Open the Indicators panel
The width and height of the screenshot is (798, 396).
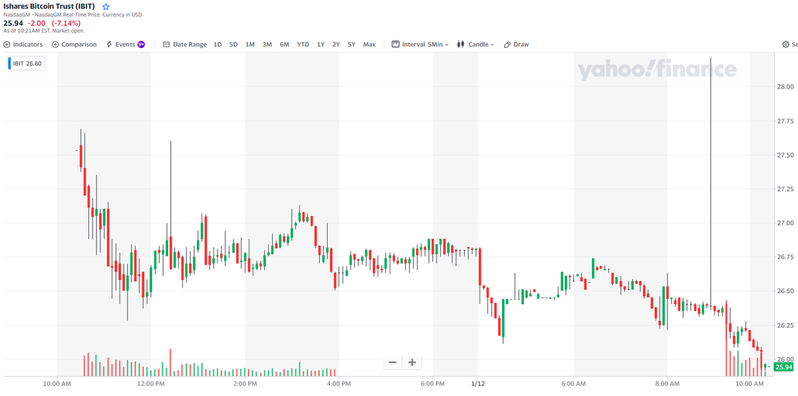23,45
